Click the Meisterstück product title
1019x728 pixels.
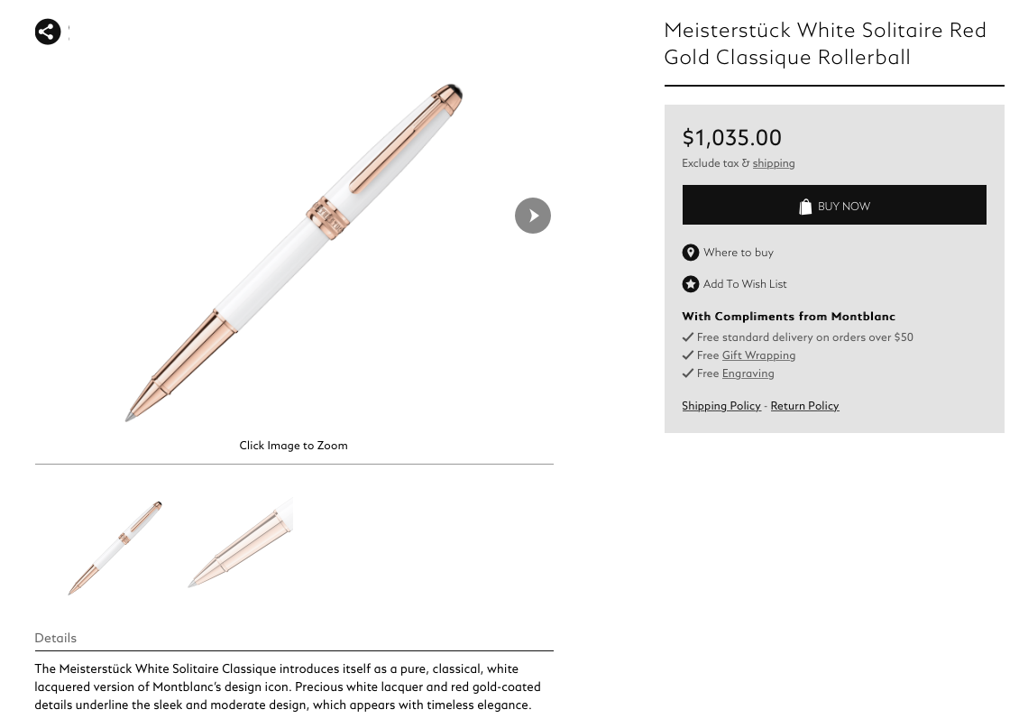click(824, 43)
